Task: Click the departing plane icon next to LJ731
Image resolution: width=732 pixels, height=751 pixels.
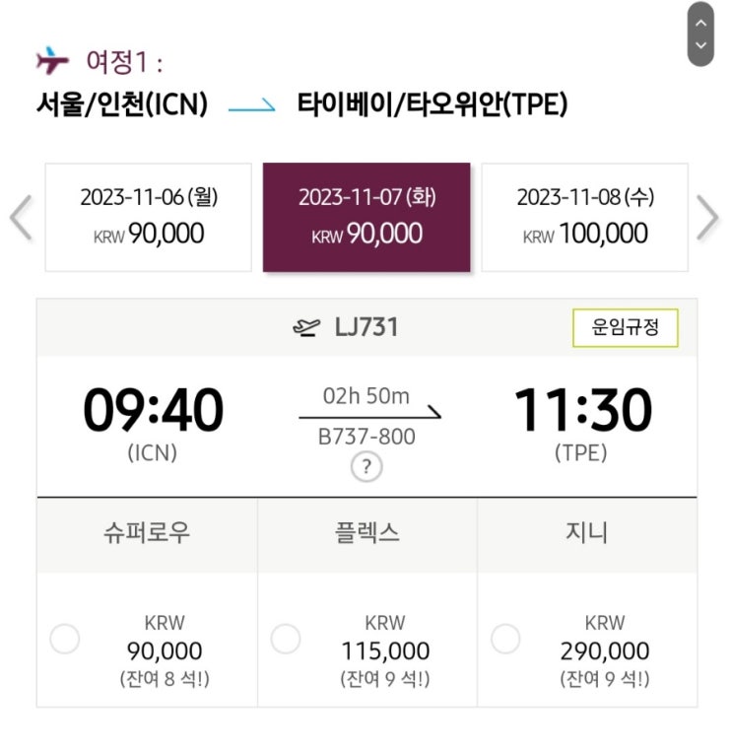Action: 306,328
